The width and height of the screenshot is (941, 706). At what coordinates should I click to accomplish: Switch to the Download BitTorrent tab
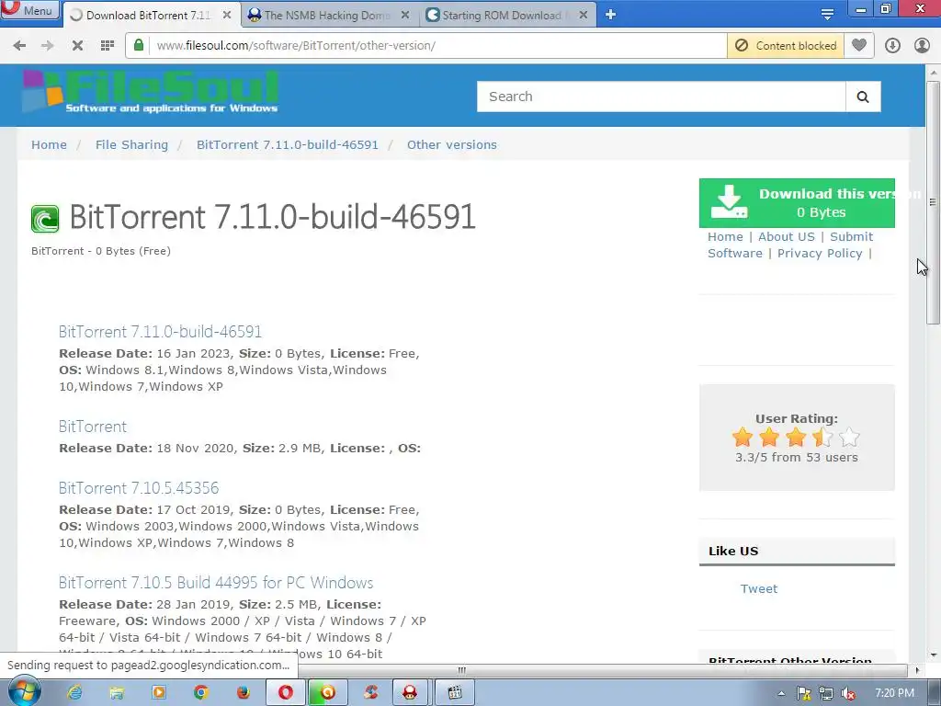[150, 15]
